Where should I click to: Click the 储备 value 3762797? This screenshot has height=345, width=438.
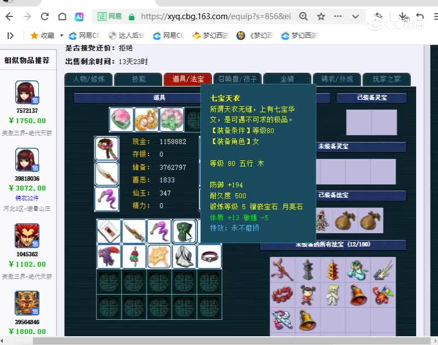click(x=172, y=168)
